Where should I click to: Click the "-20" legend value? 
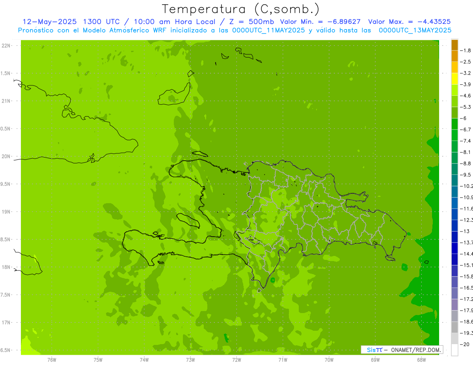point(465,345)
